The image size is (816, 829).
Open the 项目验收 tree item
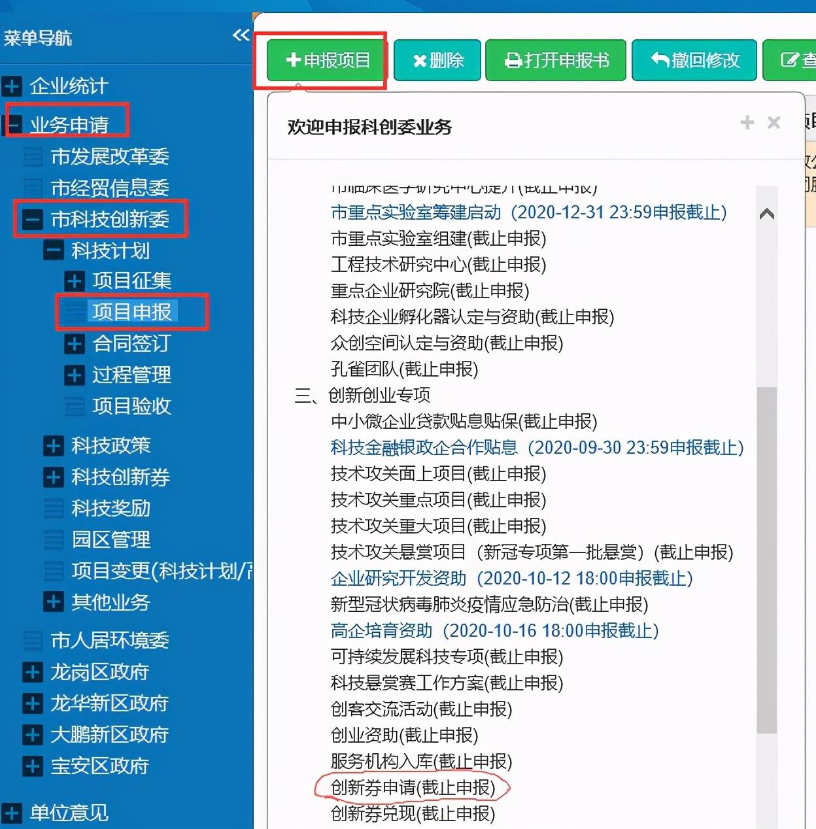pos(131,406)
